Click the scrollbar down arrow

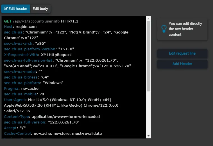(148, 136)
